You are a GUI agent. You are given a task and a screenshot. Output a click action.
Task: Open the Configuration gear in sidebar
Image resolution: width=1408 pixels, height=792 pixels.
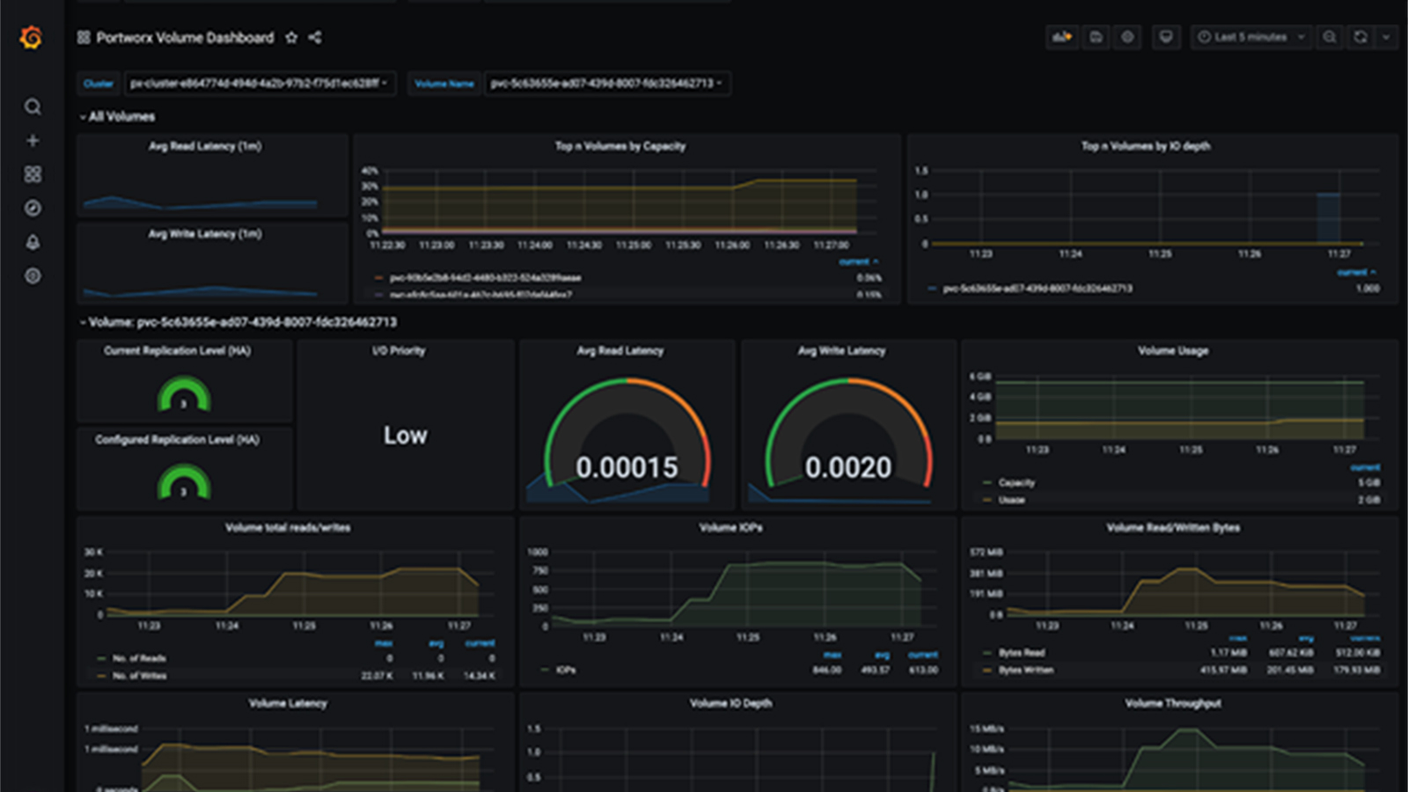33,275
